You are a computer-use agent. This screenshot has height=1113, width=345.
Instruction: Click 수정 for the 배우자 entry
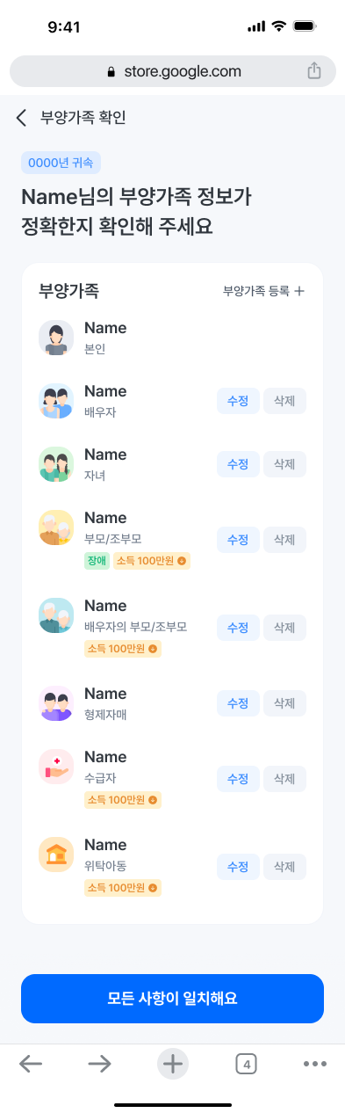tap(238, 401)
